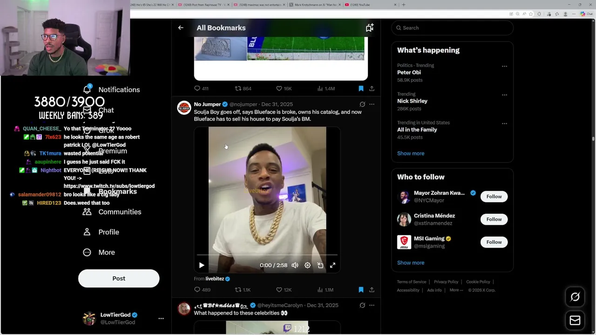This screenshot has width=596, height=335.
Task: Enable picture-in-picture on the video
Action: tap(320, 265)
